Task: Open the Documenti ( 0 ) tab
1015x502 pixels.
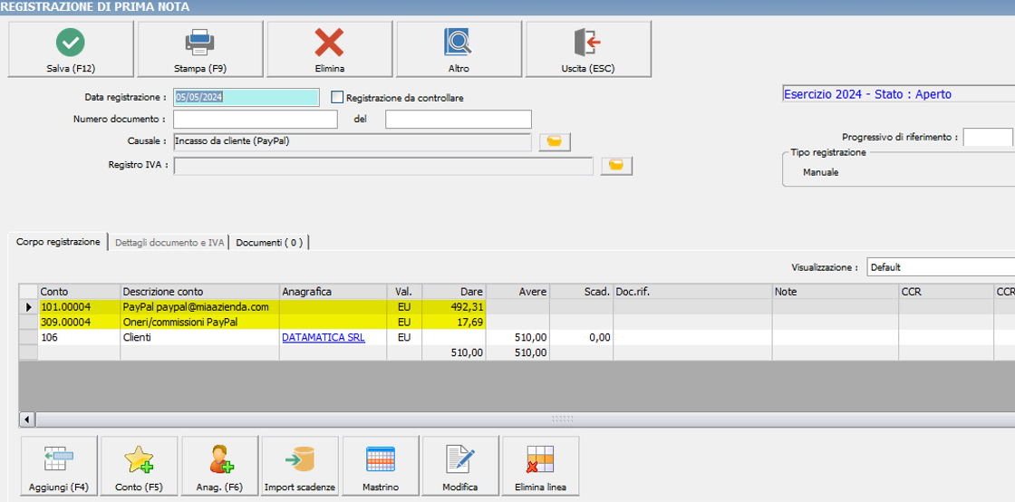Action: click(x=269, y=243)
